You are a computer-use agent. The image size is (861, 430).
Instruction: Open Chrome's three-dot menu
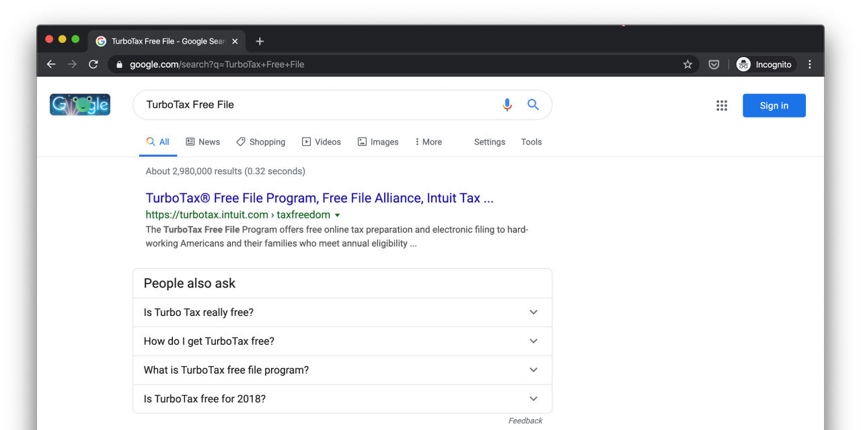810,64
